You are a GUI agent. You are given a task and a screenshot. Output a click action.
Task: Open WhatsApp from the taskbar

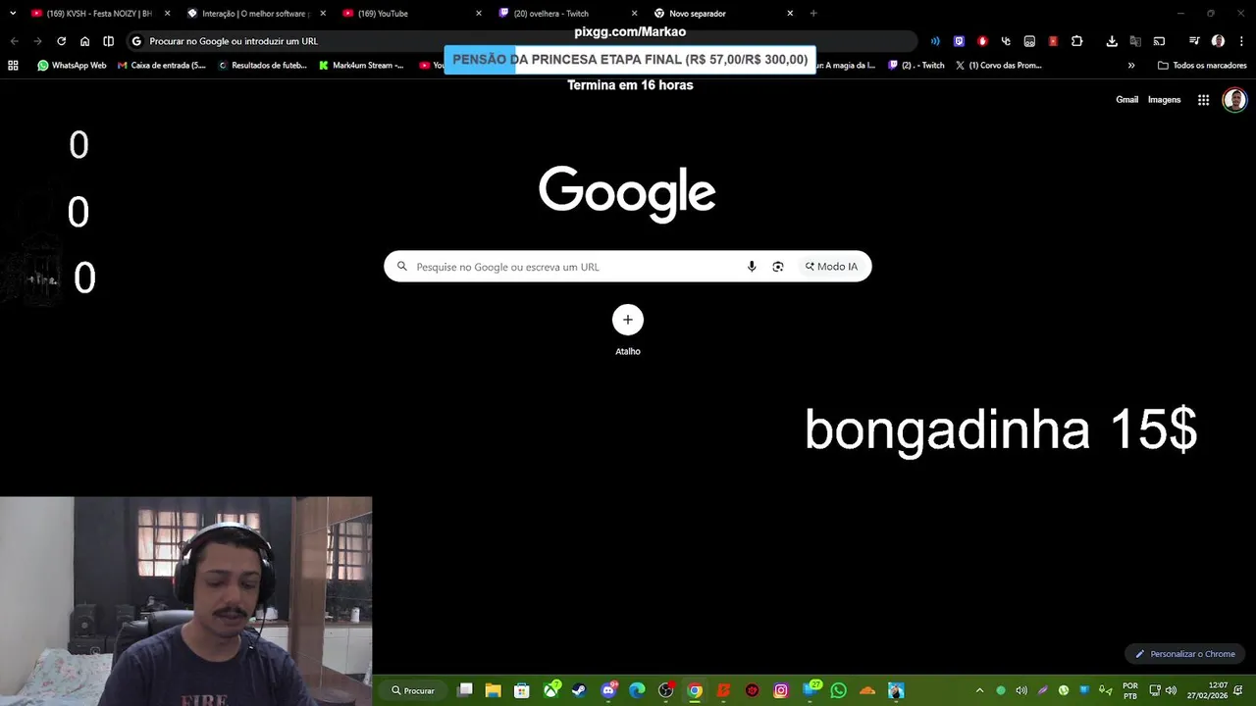click(838, 690)
